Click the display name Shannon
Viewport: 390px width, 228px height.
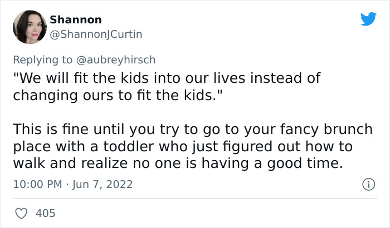coord(76,19)
